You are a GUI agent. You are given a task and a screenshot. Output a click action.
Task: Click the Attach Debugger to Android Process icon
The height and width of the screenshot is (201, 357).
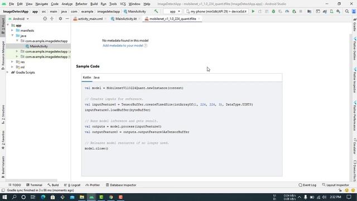pyautogui.click(x=294, y=11)
